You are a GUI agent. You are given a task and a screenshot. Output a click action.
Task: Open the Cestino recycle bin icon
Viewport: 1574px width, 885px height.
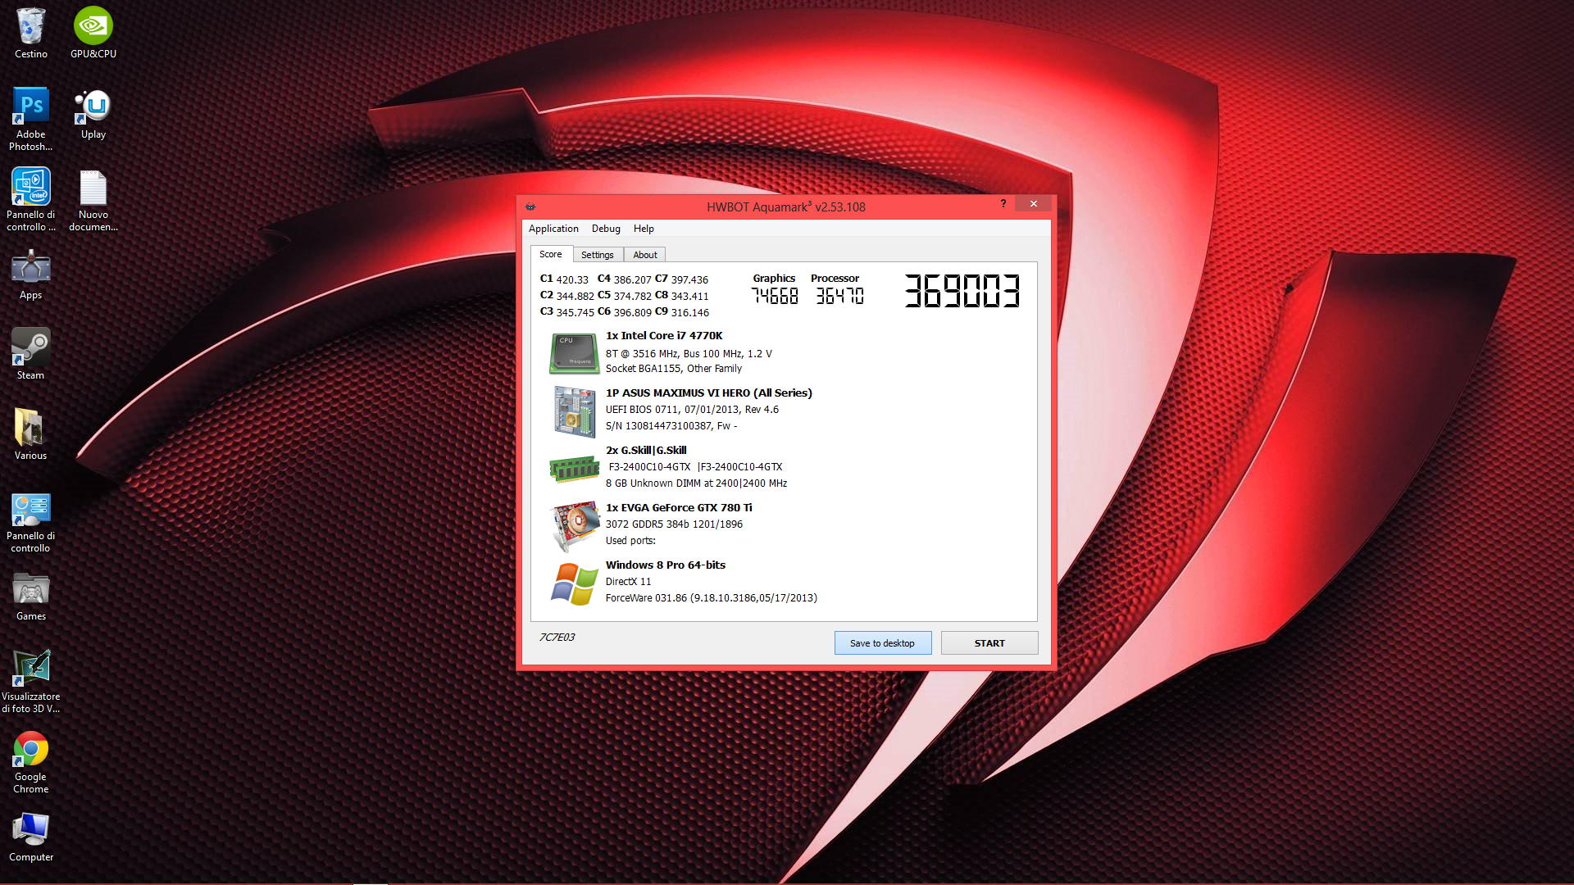tap(30, 33)
